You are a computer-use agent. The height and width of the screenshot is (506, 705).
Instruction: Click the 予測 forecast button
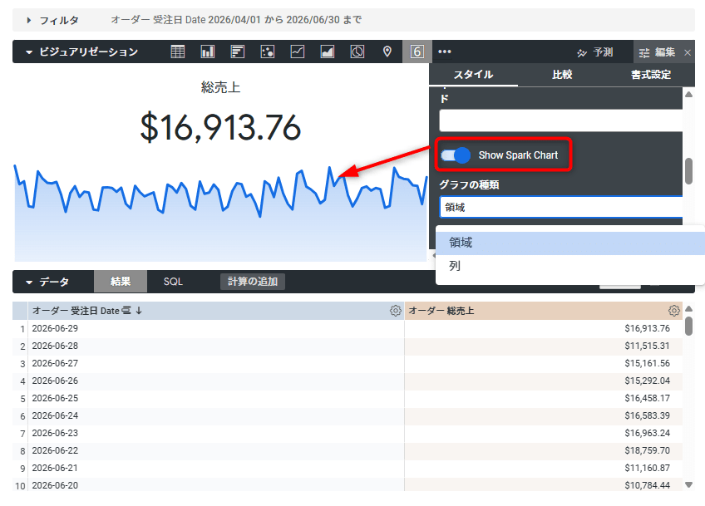[x=595, y=52]
